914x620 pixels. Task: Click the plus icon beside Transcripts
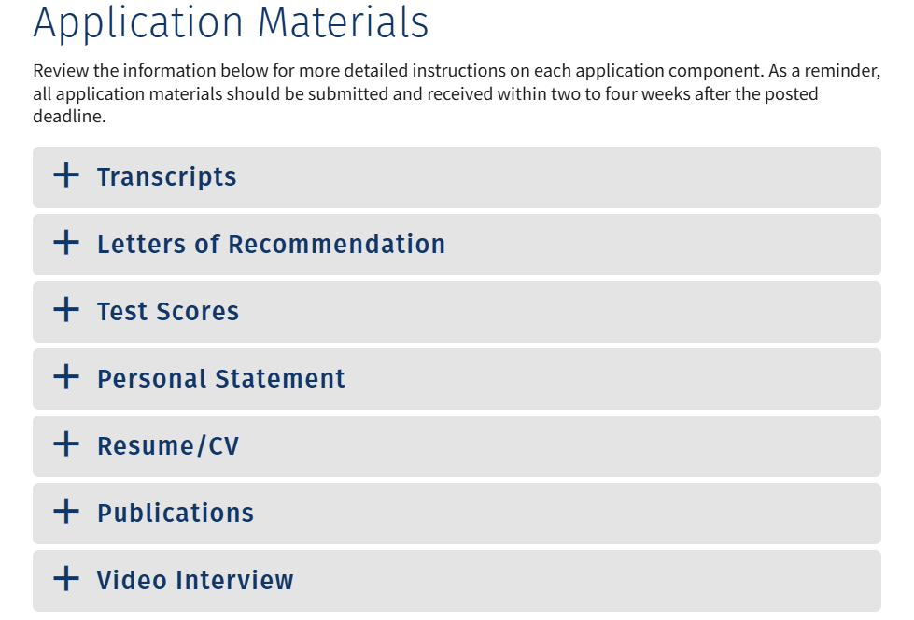click(66, 175)
